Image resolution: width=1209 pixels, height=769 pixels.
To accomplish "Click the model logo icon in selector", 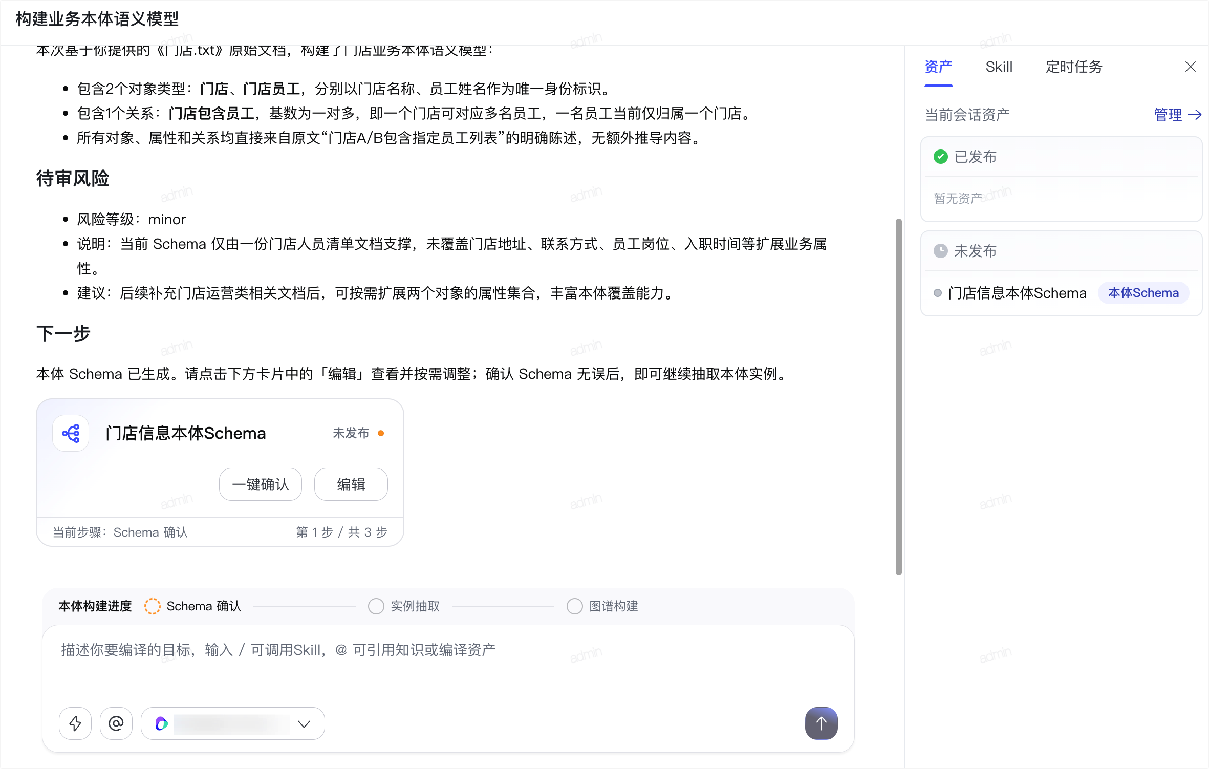I will pyautogui.click(x=161, y=723).
